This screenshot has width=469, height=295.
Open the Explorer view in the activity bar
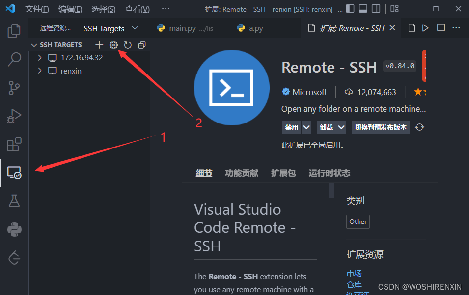[x=14, y=31]
